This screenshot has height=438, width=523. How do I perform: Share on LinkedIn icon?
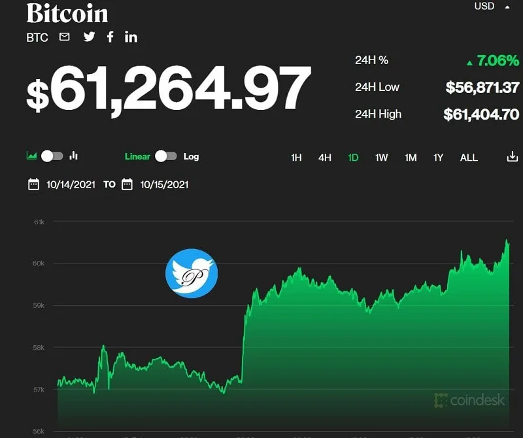(x=131, y=37)
